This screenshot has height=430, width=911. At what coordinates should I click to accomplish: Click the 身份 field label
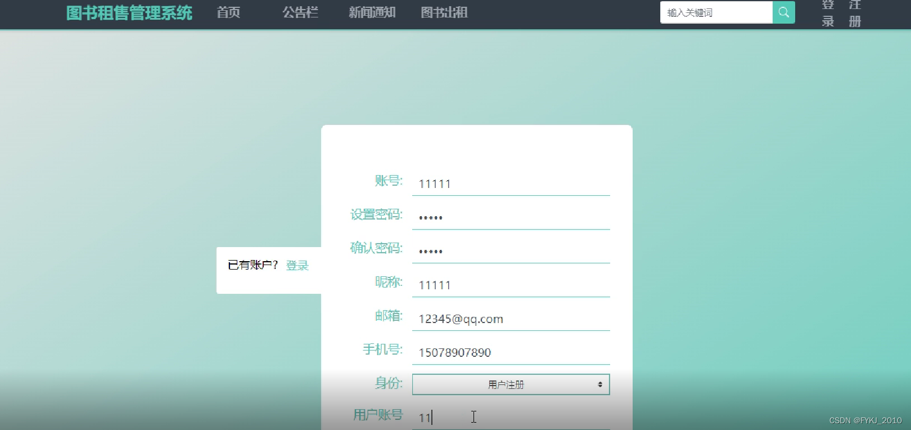tap(389, 383)
